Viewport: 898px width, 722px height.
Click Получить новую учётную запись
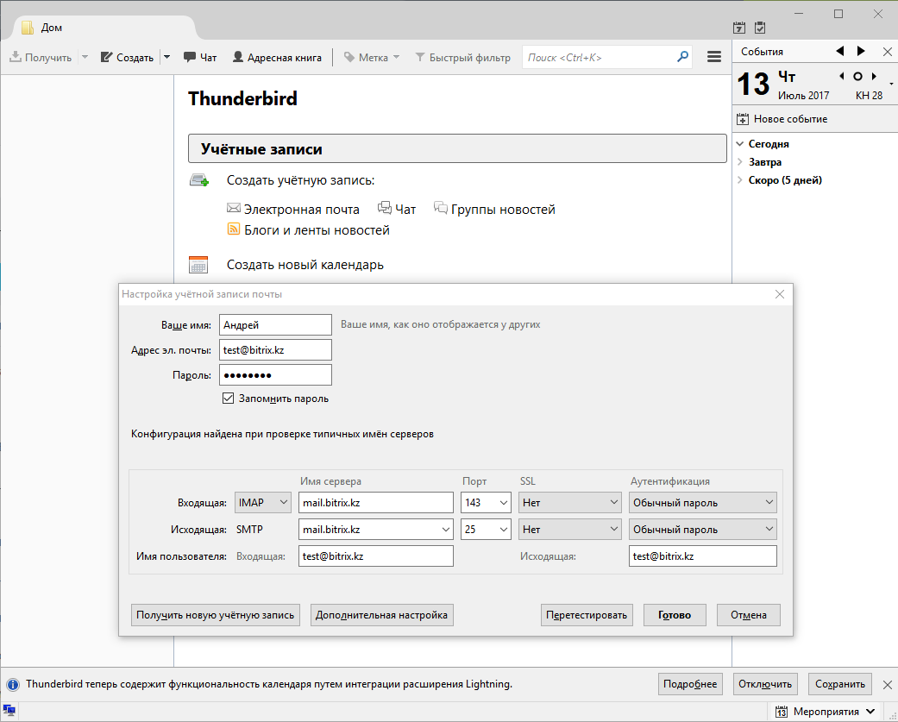pos(216,615)
